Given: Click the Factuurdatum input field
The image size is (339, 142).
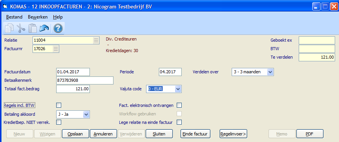Looking at the screenshot, I should (73, 72).
